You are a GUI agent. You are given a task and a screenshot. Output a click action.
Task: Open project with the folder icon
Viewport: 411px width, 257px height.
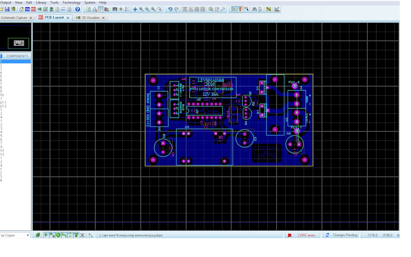tap(1, 9)
